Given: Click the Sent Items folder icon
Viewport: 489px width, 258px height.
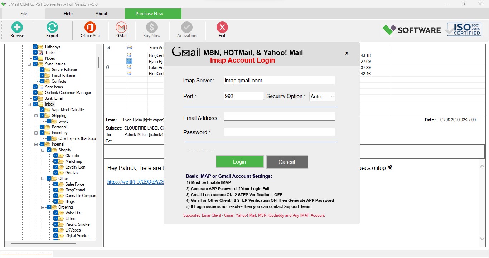Looking at the screenshot, I should point(41,87).
